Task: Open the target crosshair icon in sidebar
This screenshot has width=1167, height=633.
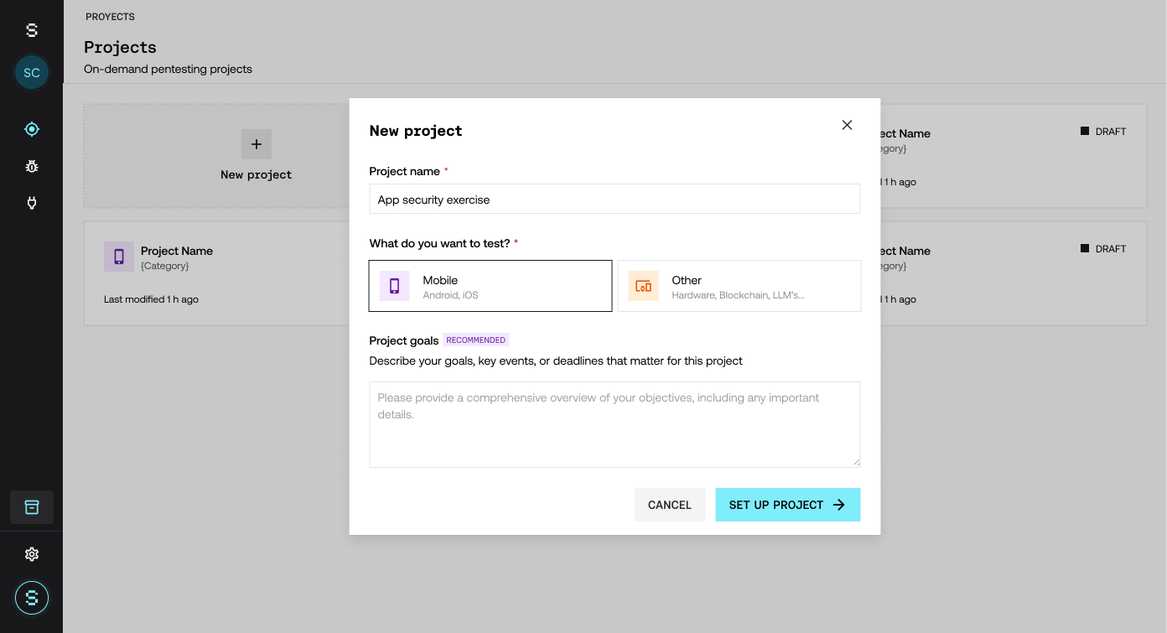Action: (x=32, y=129)
